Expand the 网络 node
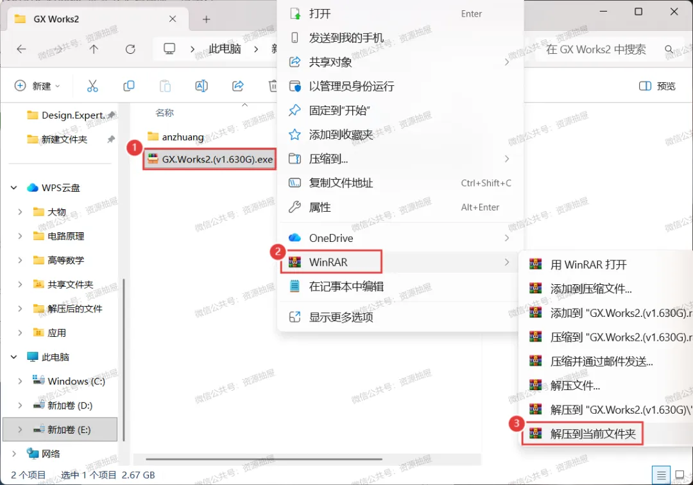The image size is (693, 485). 13,454
